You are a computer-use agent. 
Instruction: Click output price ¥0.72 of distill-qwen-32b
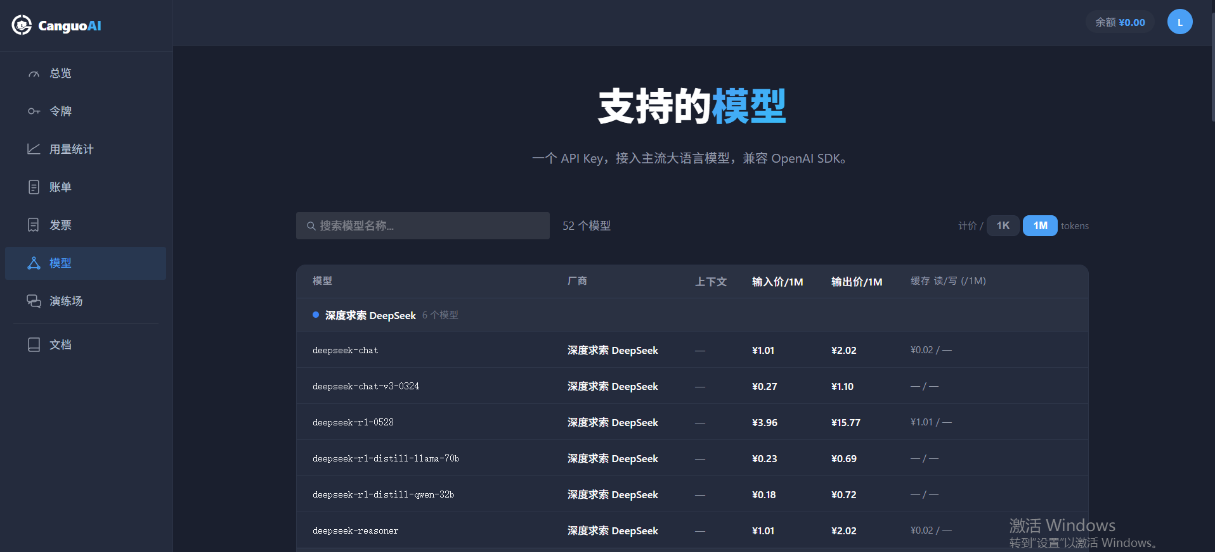coord(844,494)
